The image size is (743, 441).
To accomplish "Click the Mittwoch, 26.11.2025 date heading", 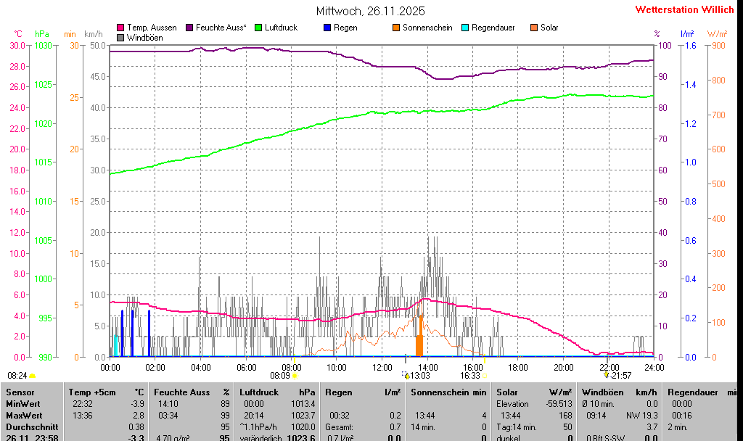I will pyautogui.click(x=371, y=11).
